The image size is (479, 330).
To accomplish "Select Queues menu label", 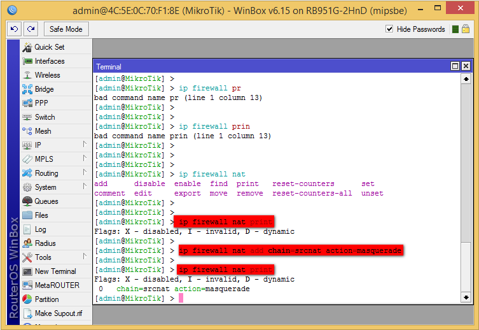I will coord(46,201).
